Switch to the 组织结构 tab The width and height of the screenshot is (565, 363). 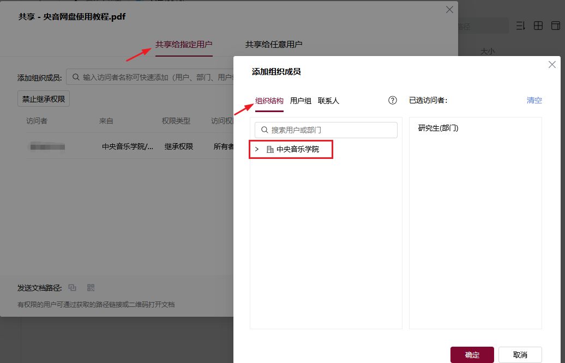pyautogui.click(x=269, y=101)
